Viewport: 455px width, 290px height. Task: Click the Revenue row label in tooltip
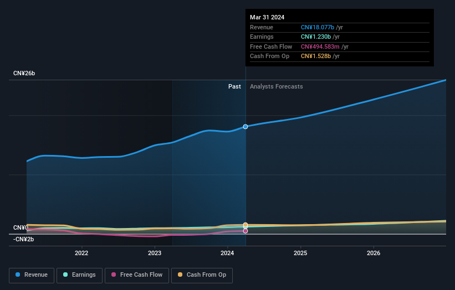tap(262, 27)
